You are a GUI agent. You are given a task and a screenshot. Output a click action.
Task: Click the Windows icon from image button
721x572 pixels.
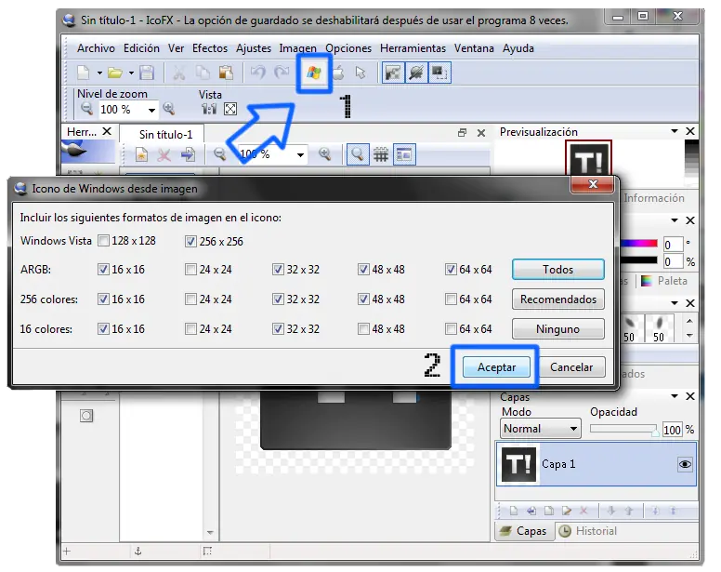pyautogui.click(x=314, y=73)
